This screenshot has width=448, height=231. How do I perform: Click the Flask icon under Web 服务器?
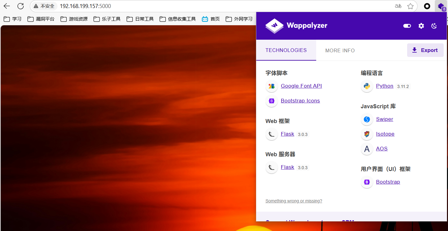click(x=272, y=167)
